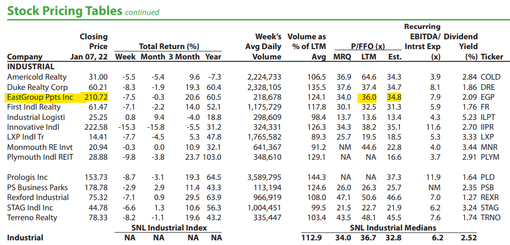This screenshot has height=245, width=510.
Task: Select the 'INDUSTRIAL' section label
Action: click(x=31, y=67)
